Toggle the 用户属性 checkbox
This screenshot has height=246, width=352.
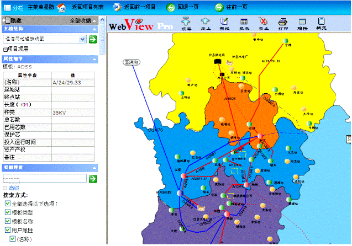point(6,230)
